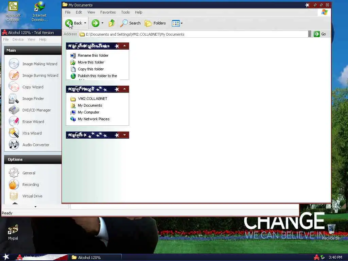348x261 pixels.
Task: Collapse the Other Places panel
Action: click(x=124, y=89)
